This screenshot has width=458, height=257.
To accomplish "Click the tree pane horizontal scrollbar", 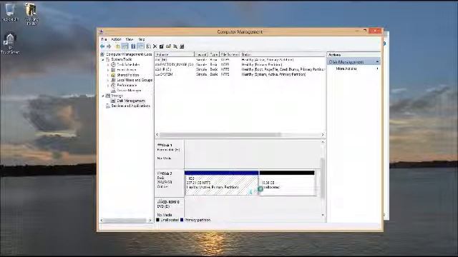I will coord(125,221).
